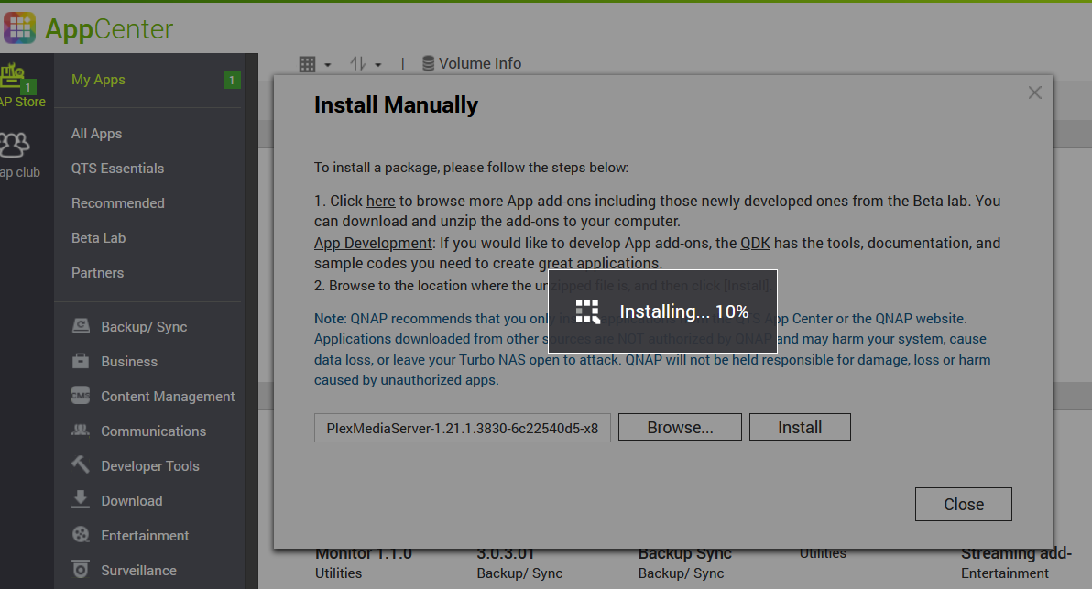
Task: Close the Install Manually dialog with X
Action: coord(1034,93)
